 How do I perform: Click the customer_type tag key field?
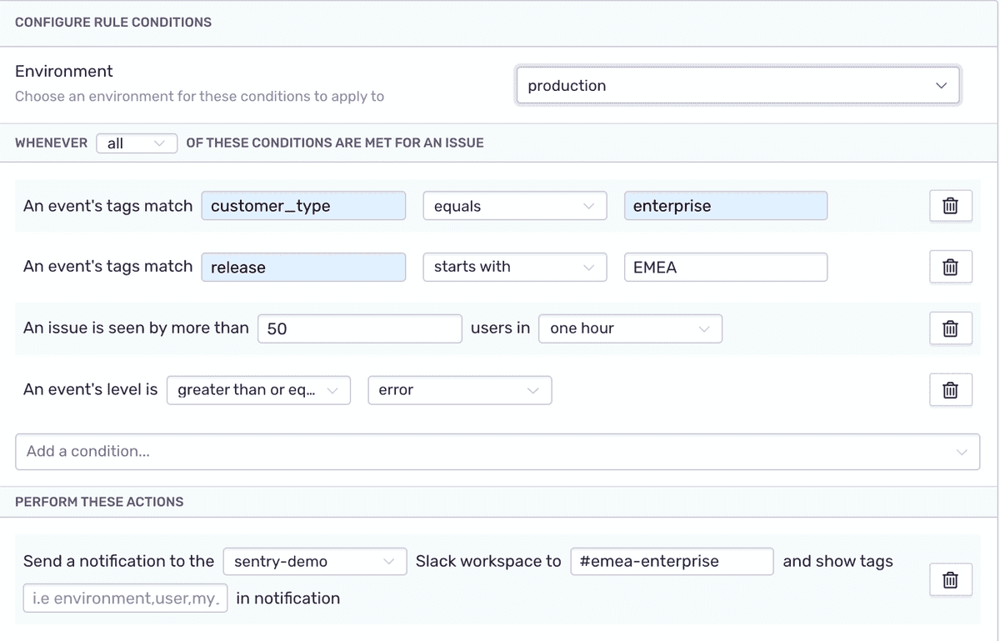(x=303, y=206)
